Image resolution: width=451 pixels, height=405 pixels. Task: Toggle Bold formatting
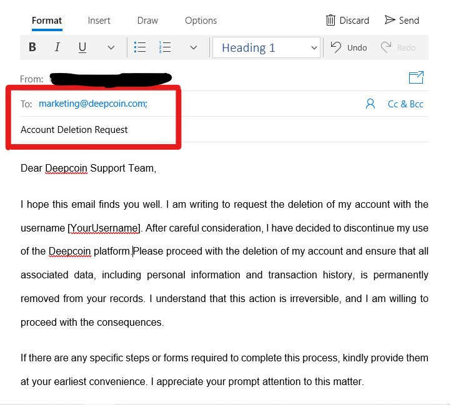(32, 47)
